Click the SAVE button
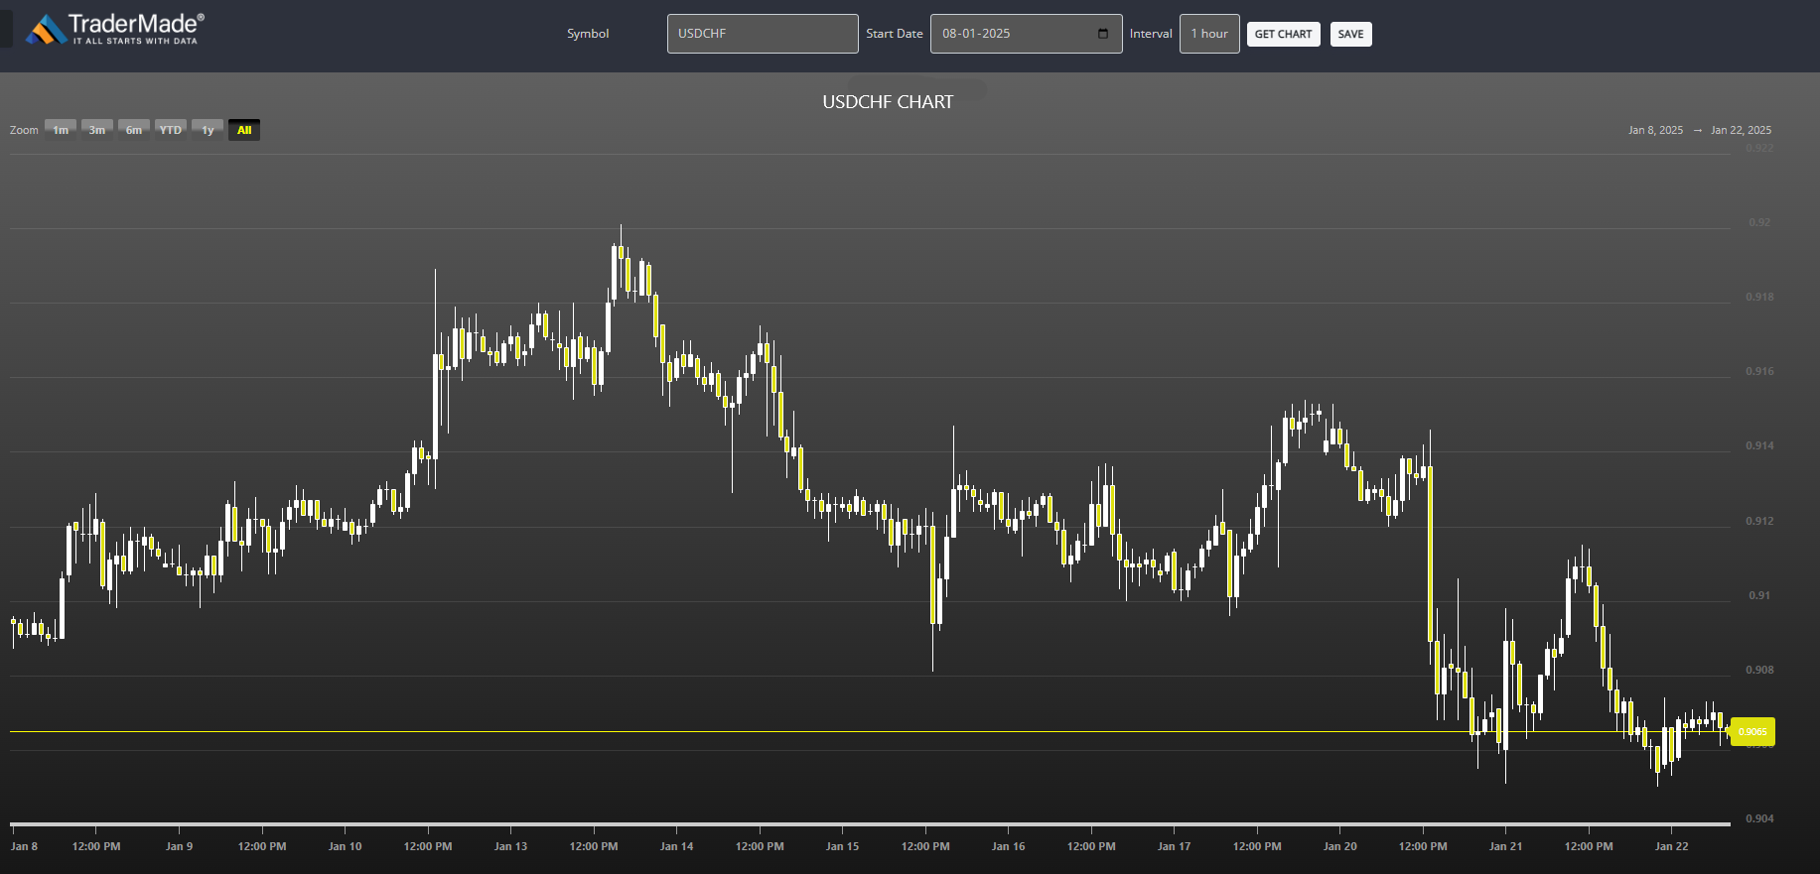This screenshot has height=874, width=1820. 1350,34
